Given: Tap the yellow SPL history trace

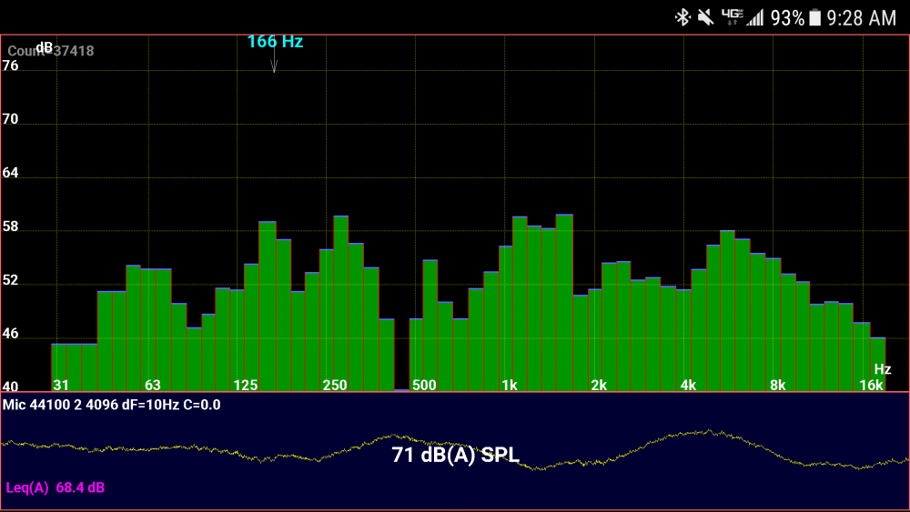Looking at the screenshot, I should click(x=455, y=450).
